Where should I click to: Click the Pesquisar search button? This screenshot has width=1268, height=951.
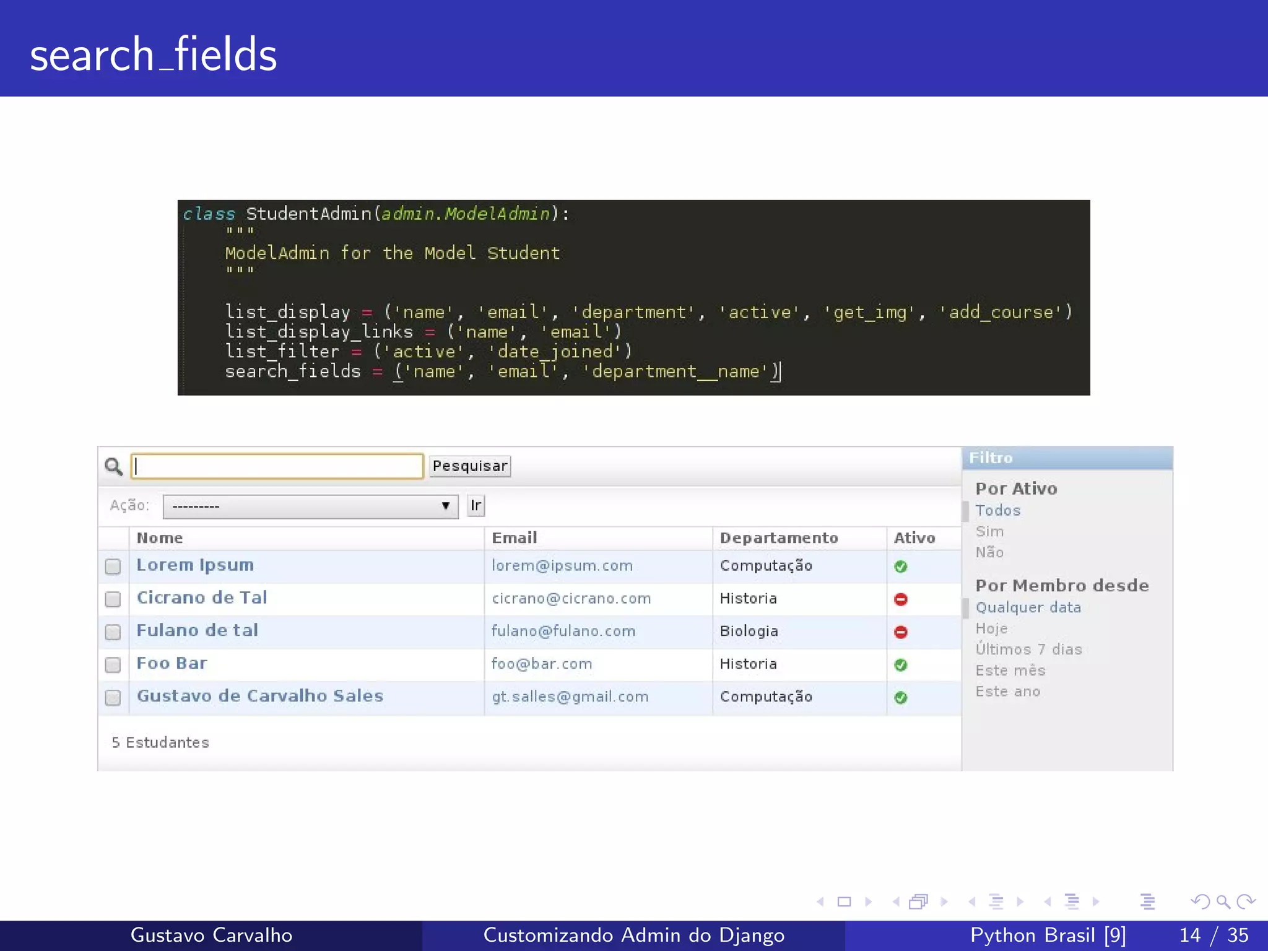(x=470, y=466)
